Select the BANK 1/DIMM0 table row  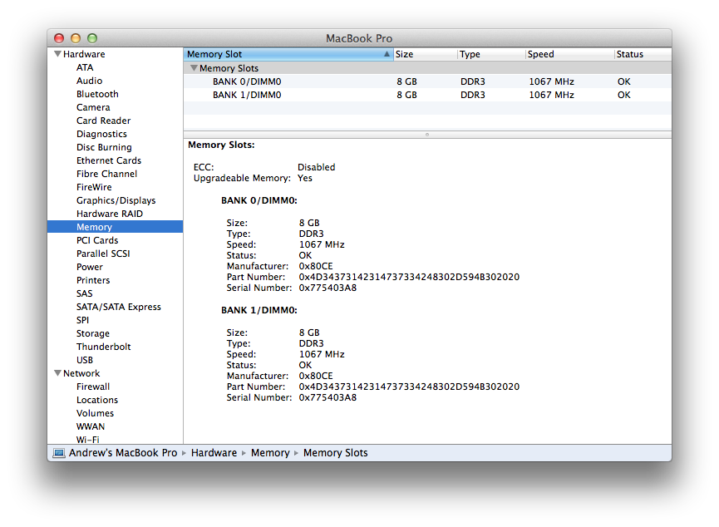coord(427,95)
